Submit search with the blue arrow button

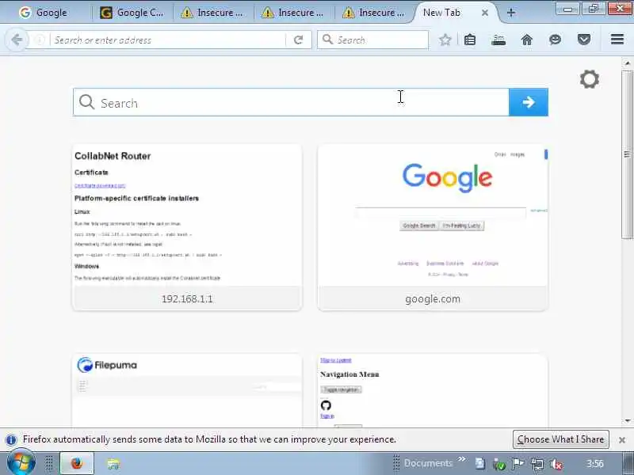pyautogui.click(x=529, y=102)
